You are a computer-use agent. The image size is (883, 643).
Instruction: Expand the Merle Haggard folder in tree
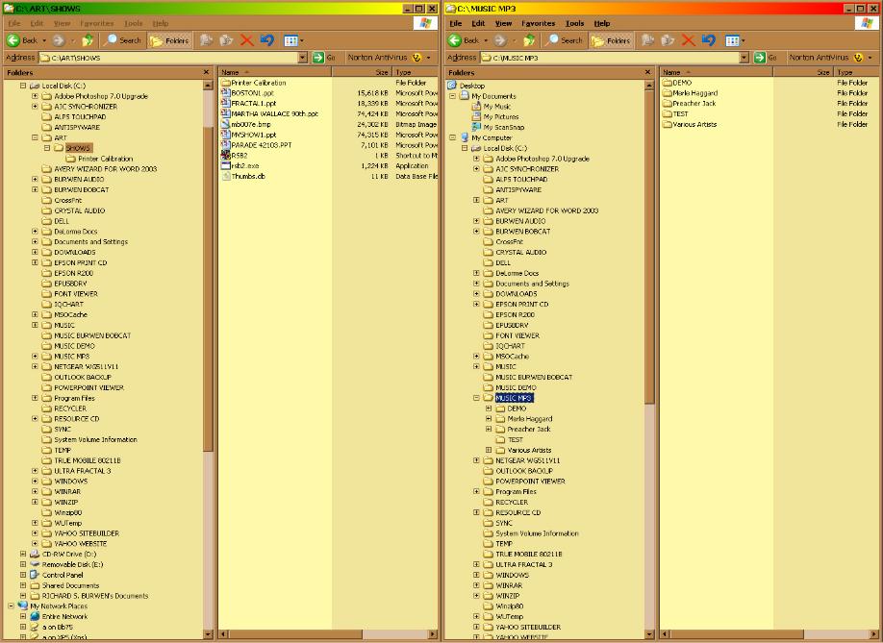pyautogui.click(x=489, y=419)
